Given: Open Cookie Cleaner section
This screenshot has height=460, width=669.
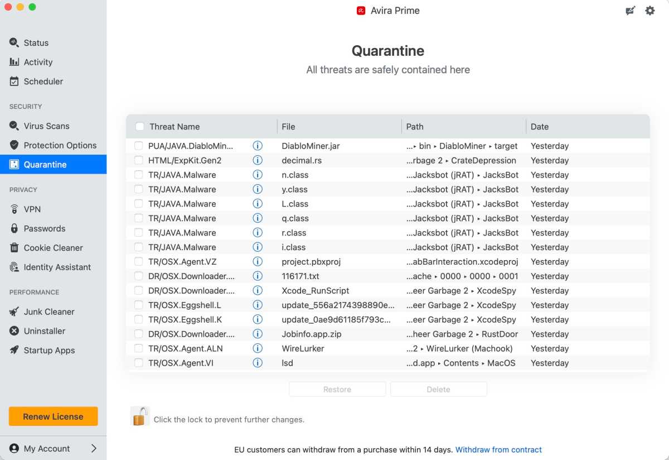Looking at the screenshot, I should pos(53,248).
